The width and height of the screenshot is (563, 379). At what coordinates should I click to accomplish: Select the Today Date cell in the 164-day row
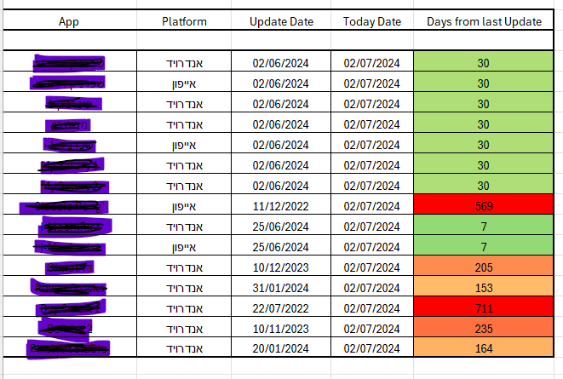pyautogui.click(x=371, y=348)
